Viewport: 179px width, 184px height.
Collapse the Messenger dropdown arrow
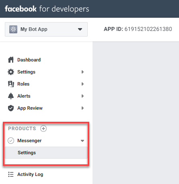tap(82, 141)
